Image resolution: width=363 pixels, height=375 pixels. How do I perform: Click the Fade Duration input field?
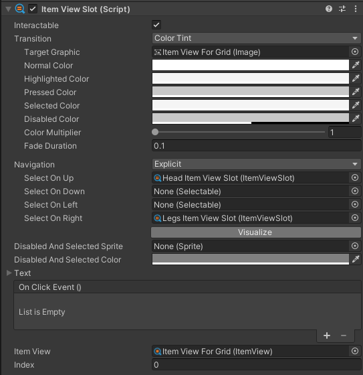tap(256, 146)
